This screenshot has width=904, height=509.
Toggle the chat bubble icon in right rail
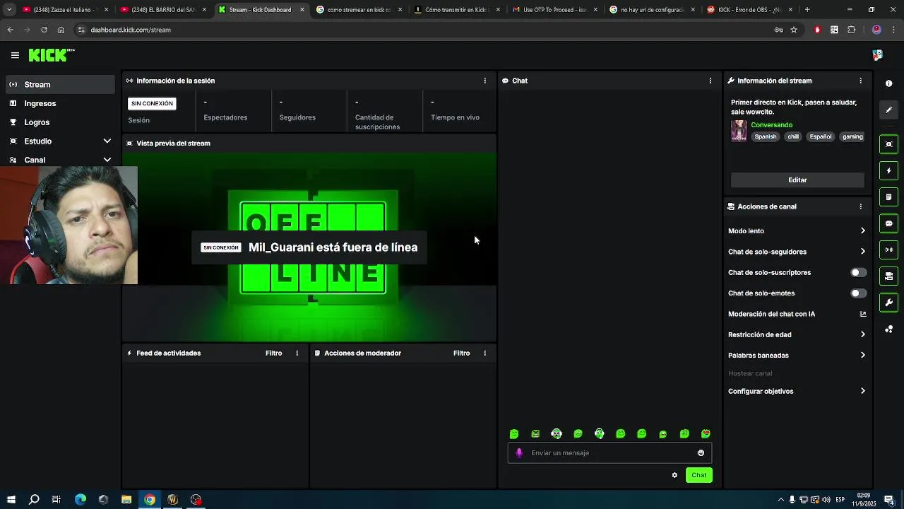click(888, 223)
